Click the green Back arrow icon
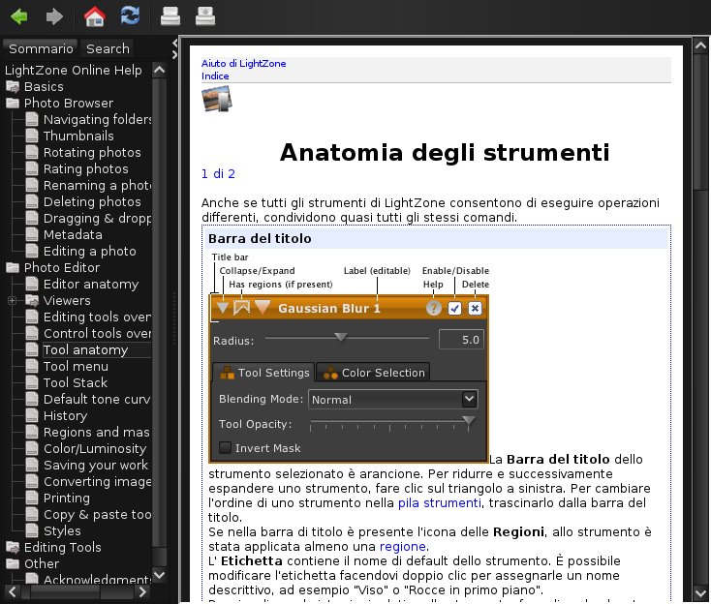Image resolution: width=711 pixels, height=604 pixels. pos(19,16)
